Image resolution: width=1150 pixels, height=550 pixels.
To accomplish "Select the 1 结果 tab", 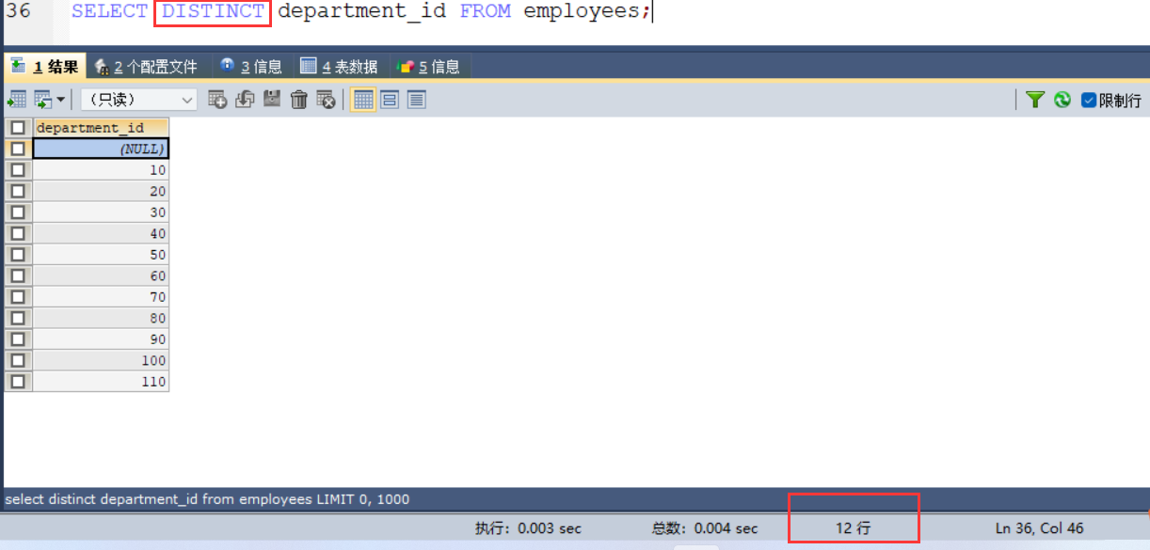I will pos(44,67).
